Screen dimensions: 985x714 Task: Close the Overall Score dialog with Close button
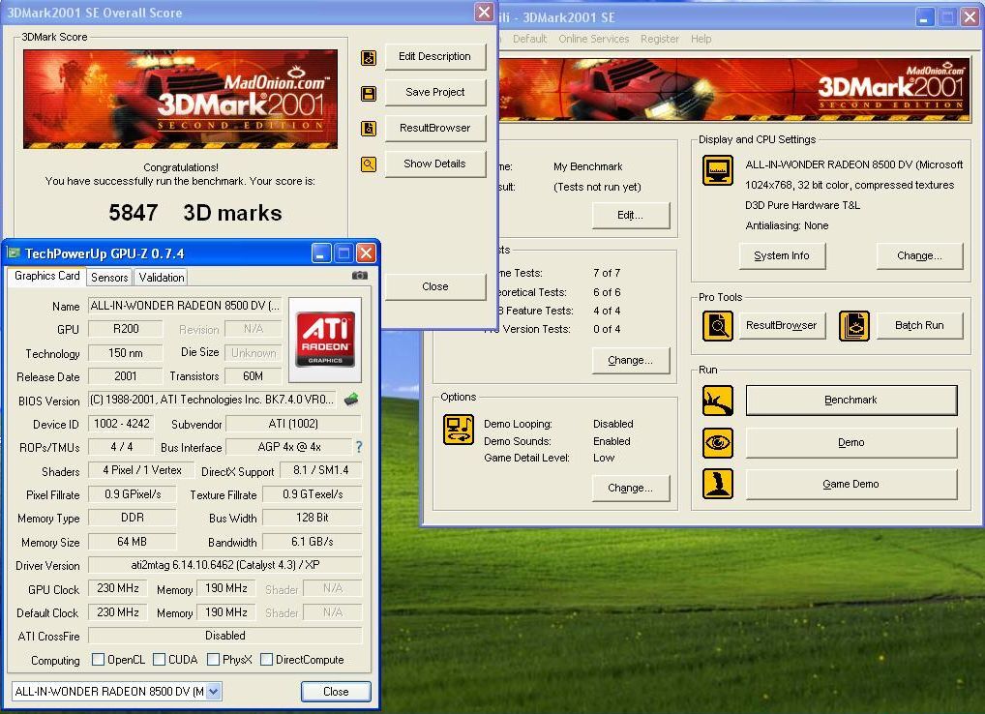coord(434,287)
